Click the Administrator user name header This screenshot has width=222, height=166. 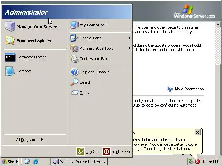point(26,12)
